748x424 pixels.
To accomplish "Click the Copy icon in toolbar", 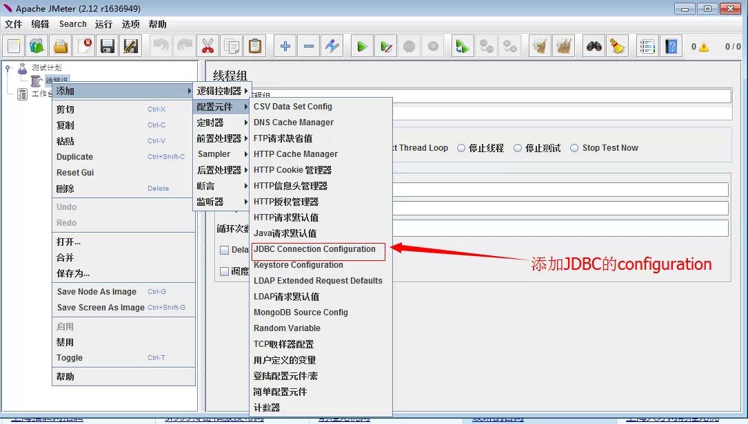I will coord(232,46).
